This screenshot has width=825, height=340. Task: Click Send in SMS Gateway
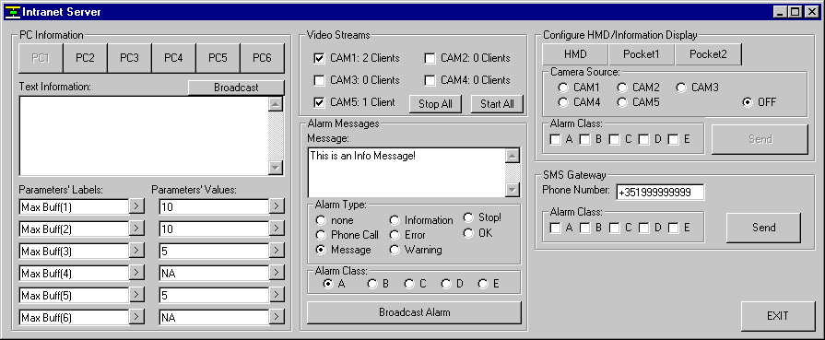click(x=763, y=228)
